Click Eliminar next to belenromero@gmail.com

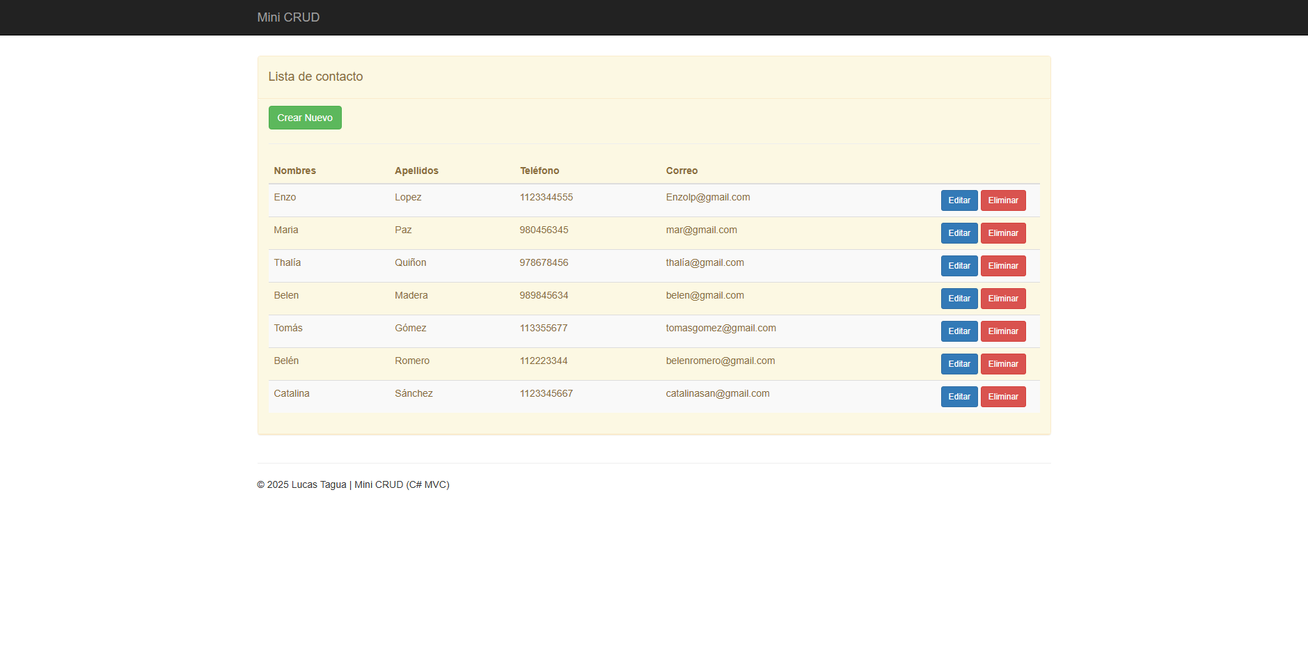tap(1002, 364)
